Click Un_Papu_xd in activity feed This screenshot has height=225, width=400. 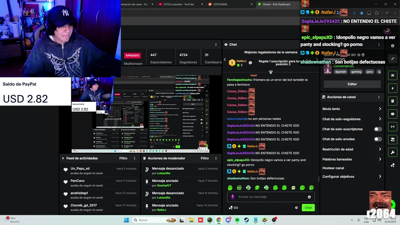pyautogui.click(x=80, y=168)
